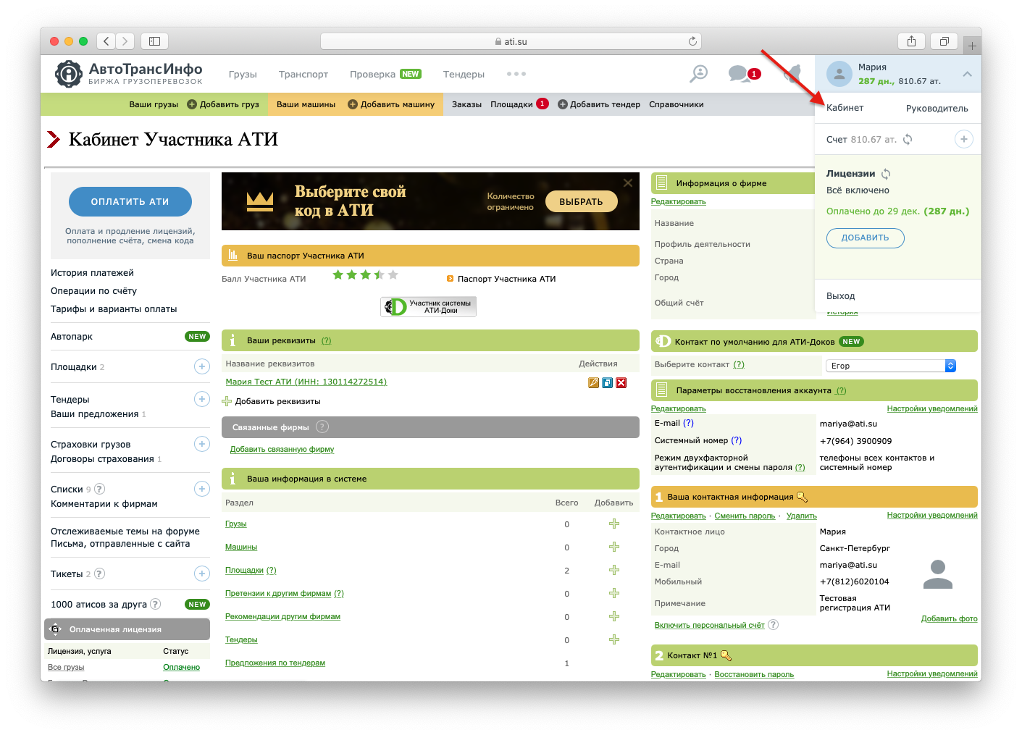Click ВЫБРАТЬ button on banner

pyautogui.click(x=581, y=201)
